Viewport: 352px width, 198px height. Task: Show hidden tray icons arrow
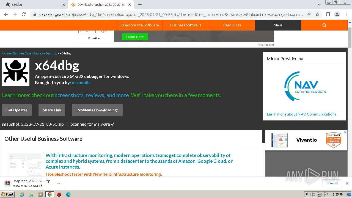pos(307,194)
